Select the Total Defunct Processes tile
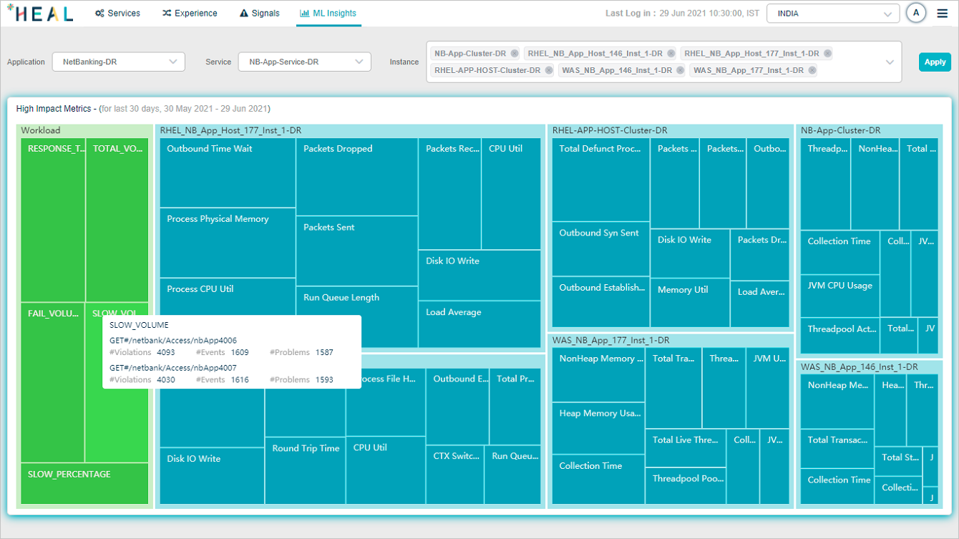959x539 pixels. pyautogui.click(x=600, y=179)
